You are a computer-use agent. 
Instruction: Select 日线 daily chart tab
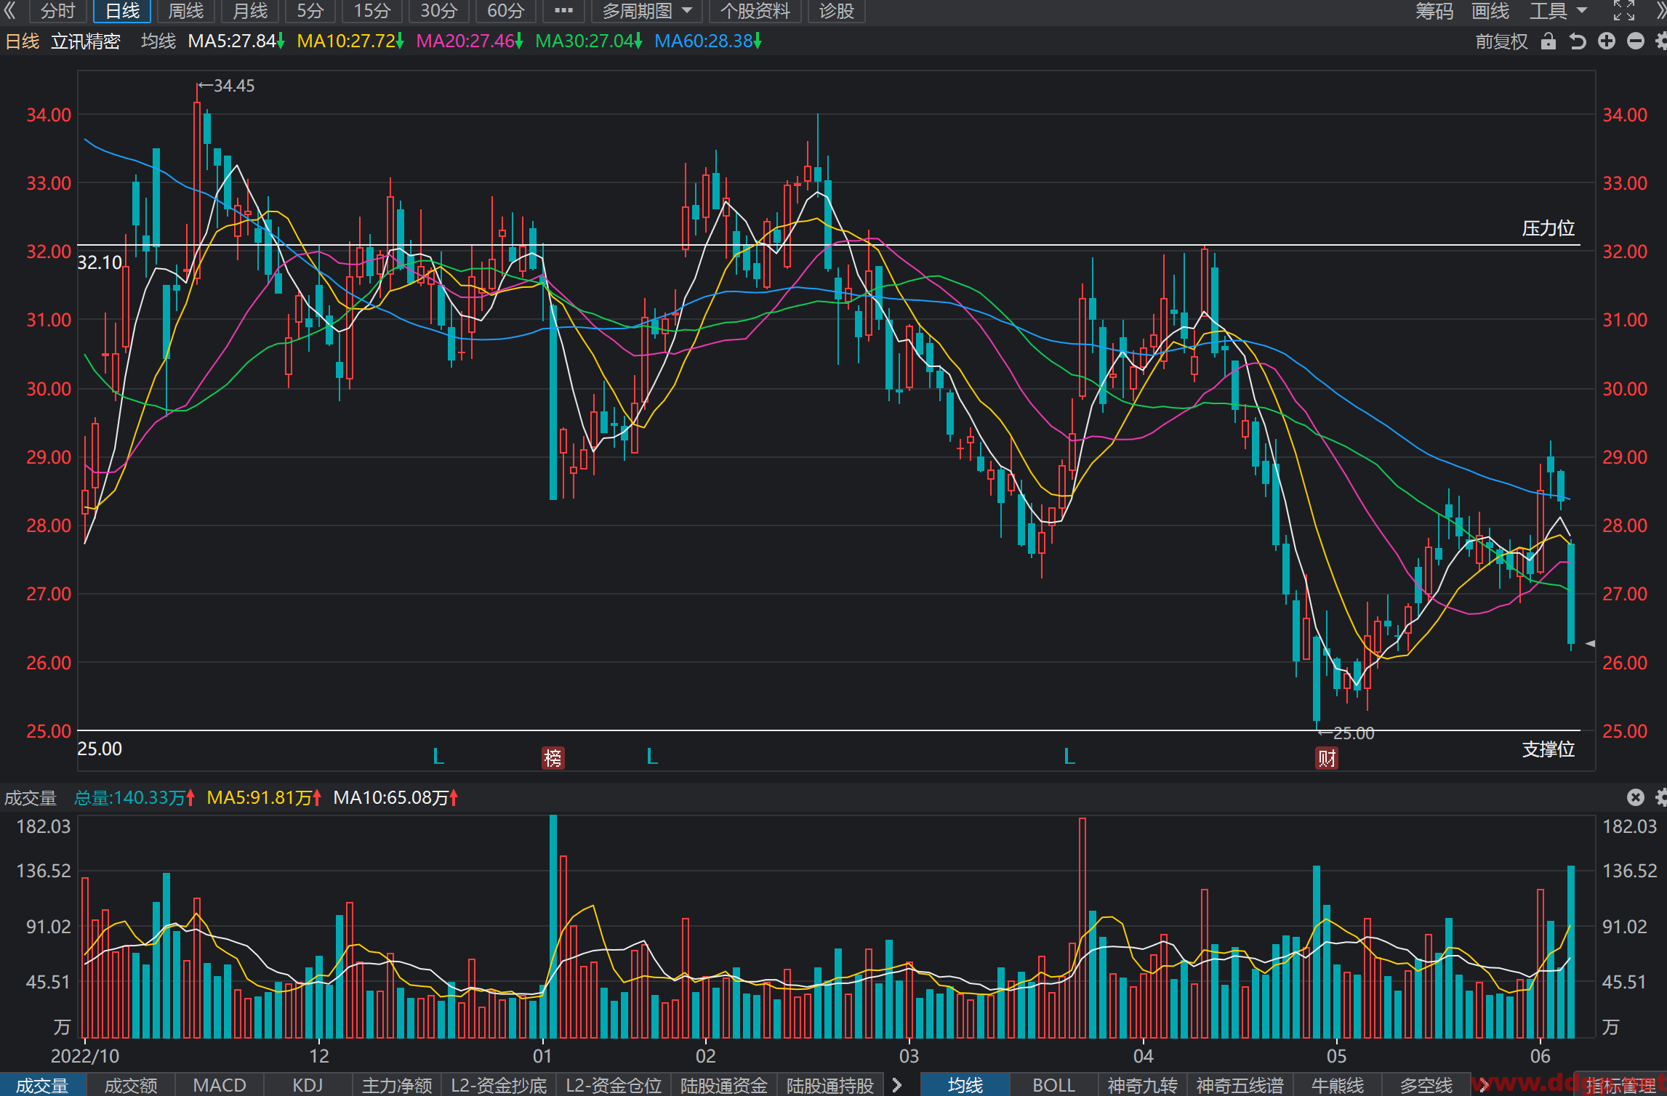click(122, 11)
